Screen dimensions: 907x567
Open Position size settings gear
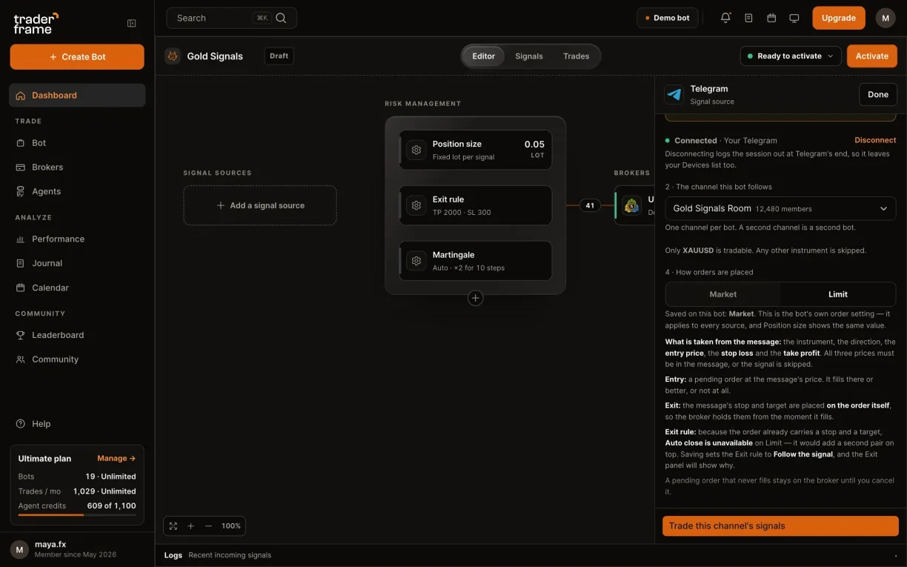416,150
